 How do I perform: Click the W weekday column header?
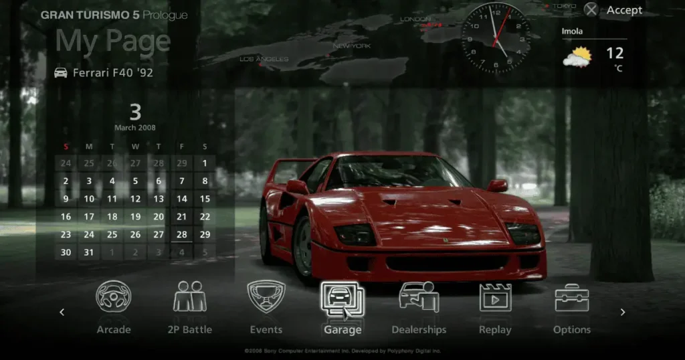[x=135, y=147]
